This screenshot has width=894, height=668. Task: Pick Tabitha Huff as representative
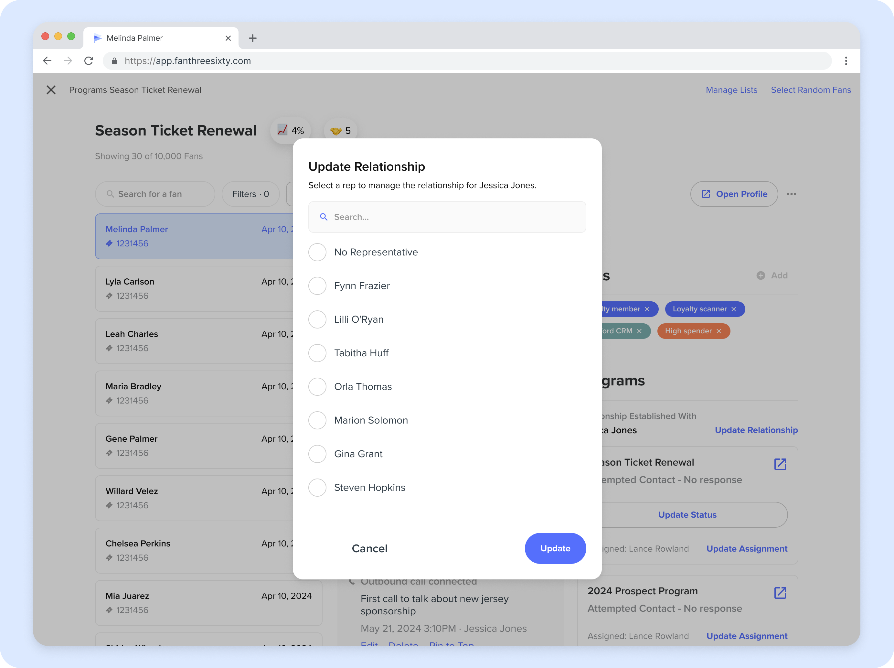[x=317, y=353]
